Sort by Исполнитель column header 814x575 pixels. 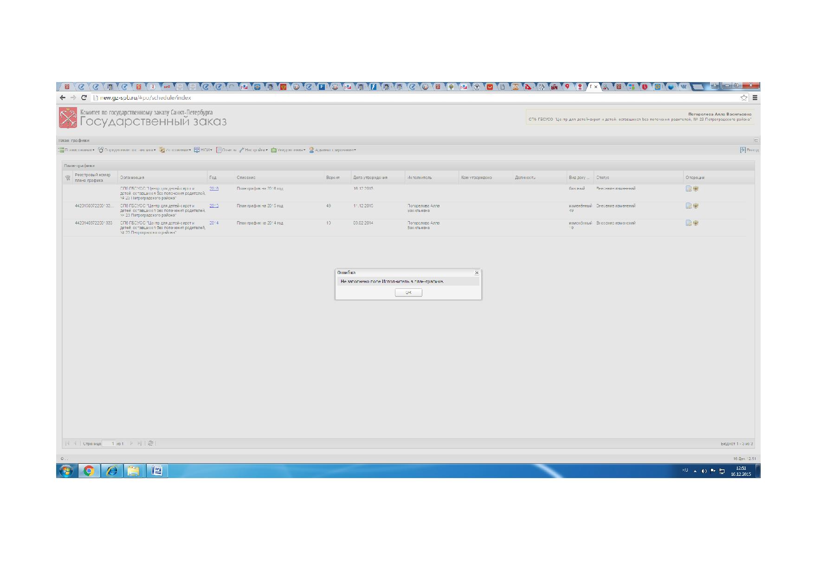[x=432, y=178]
